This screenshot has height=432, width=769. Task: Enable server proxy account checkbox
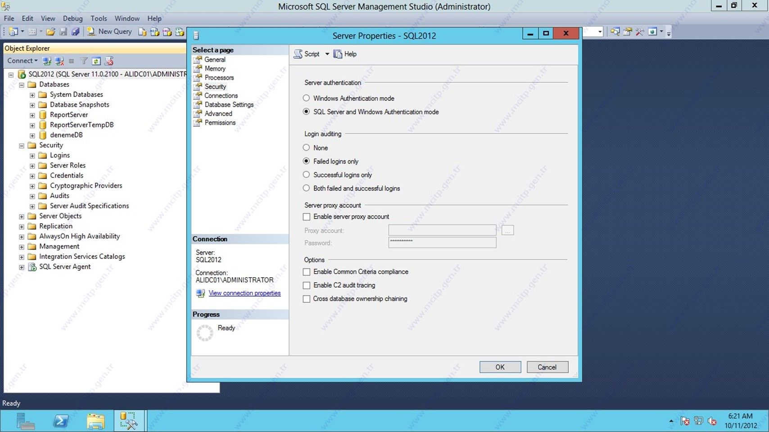coord(307,217)
